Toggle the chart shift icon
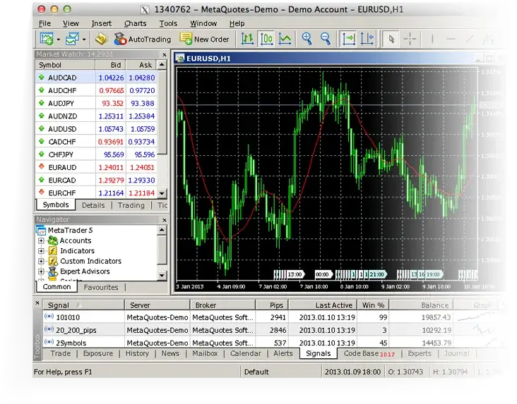 (367, 39)
